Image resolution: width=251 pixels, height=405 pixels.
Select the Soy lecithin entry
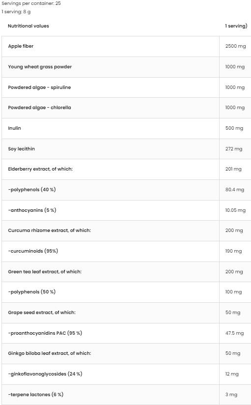[22, 149]
